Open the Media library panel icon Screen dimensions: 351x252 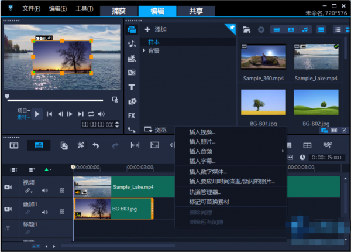tap(132, 29)
